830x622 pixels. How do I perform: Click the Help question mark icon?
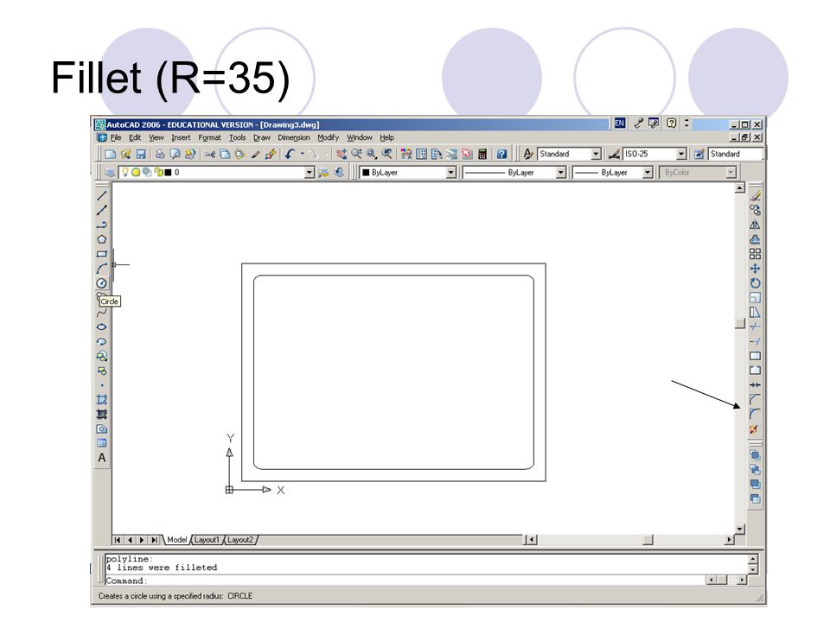(501, 154)
